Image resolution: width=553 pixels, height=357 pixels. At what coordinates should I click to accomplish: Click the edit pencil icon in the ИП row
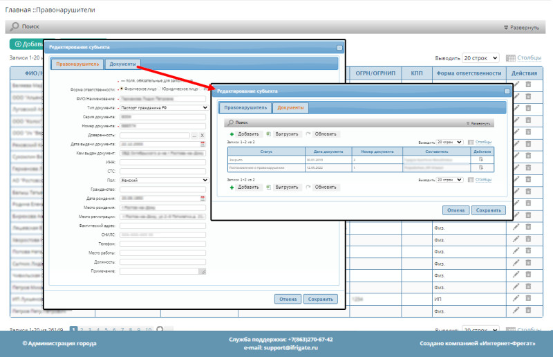coord(516,300)
